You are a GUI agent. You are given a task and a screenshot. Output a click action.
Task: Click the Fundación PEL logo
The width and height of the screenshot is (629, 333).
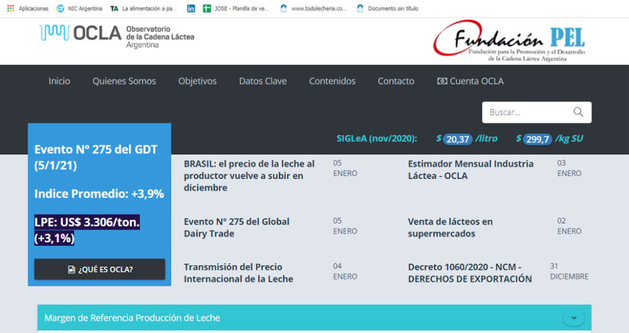click(509, 41)
